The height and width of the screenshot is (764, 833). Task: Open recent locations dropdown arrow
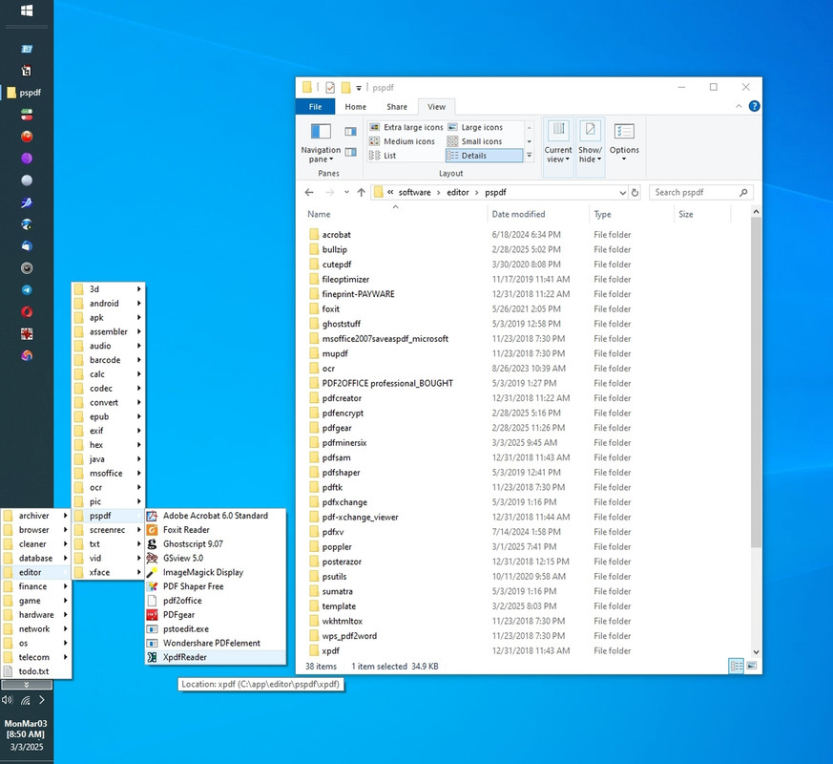(x=346, y=193)
